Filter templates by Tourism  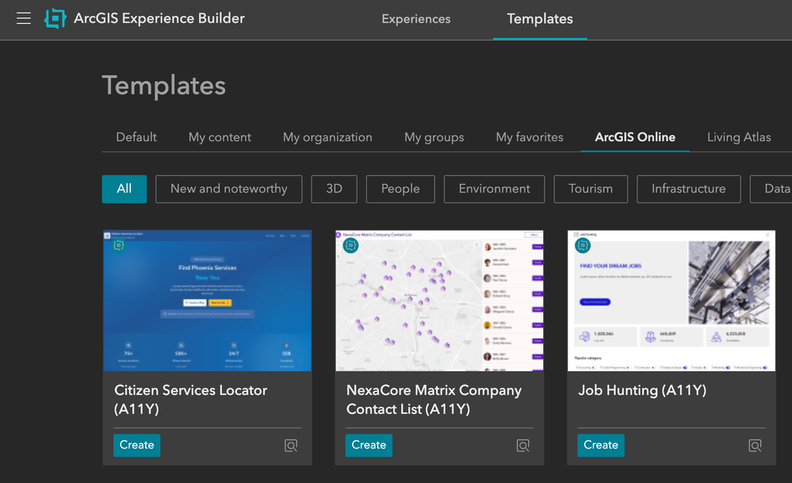click(591, 189)
